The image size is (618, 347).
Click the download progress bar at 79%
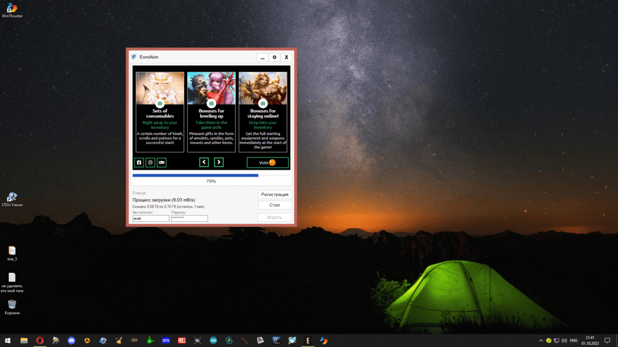[211, 175]
